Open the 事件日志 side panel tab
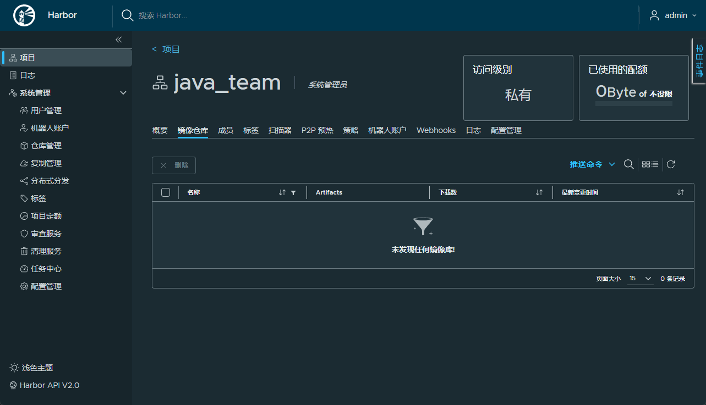The image size is (706, 405). (699, 61)
